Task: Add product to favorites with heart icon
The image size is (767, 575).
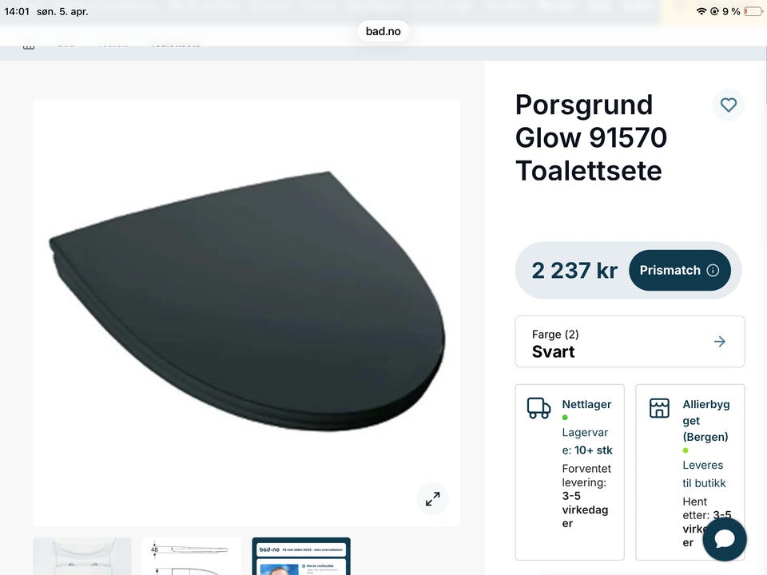Action: tap(729, 105)
